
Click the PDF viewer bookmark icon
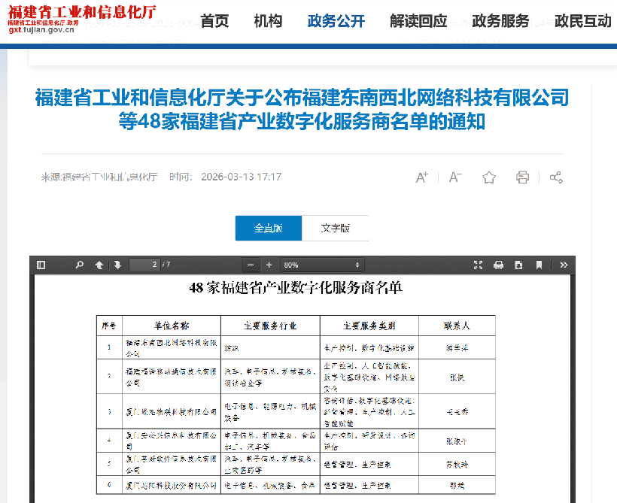[539, 265]
